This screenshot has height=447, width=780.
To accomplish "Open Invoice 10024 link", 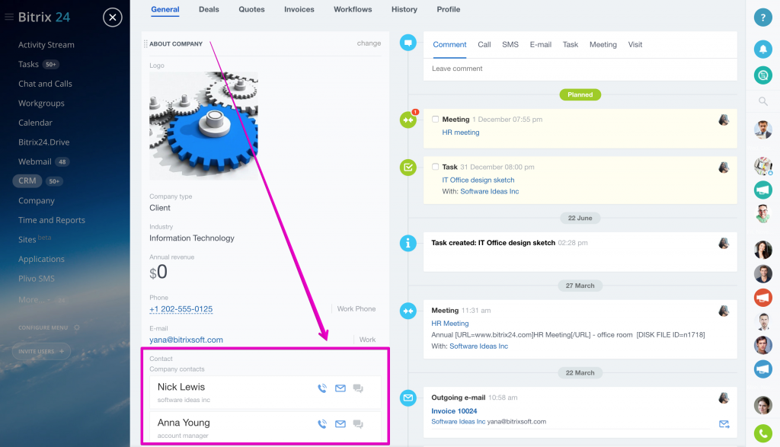I will pos(454,410).
